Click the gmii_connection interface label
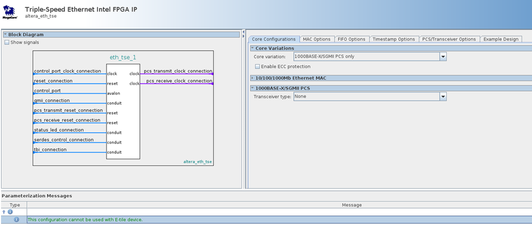This screenshot has height=226, width=532. click(52, 100)
